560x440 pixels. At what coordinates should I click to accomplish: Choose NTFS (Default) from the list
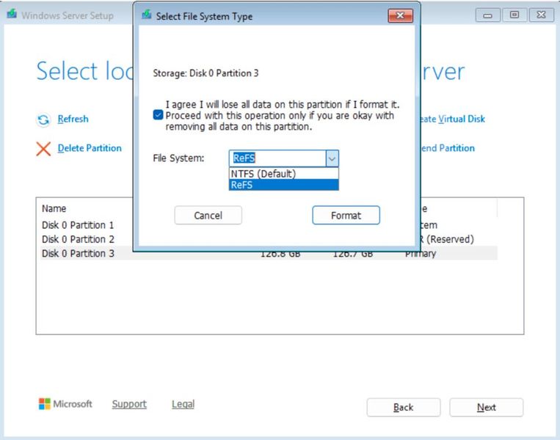[x=283, y=174]
